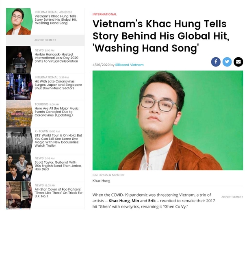Open the Foo Fighters 'Times Like These' story
This screenshot has width=249, height=260.
click(58, 193)
